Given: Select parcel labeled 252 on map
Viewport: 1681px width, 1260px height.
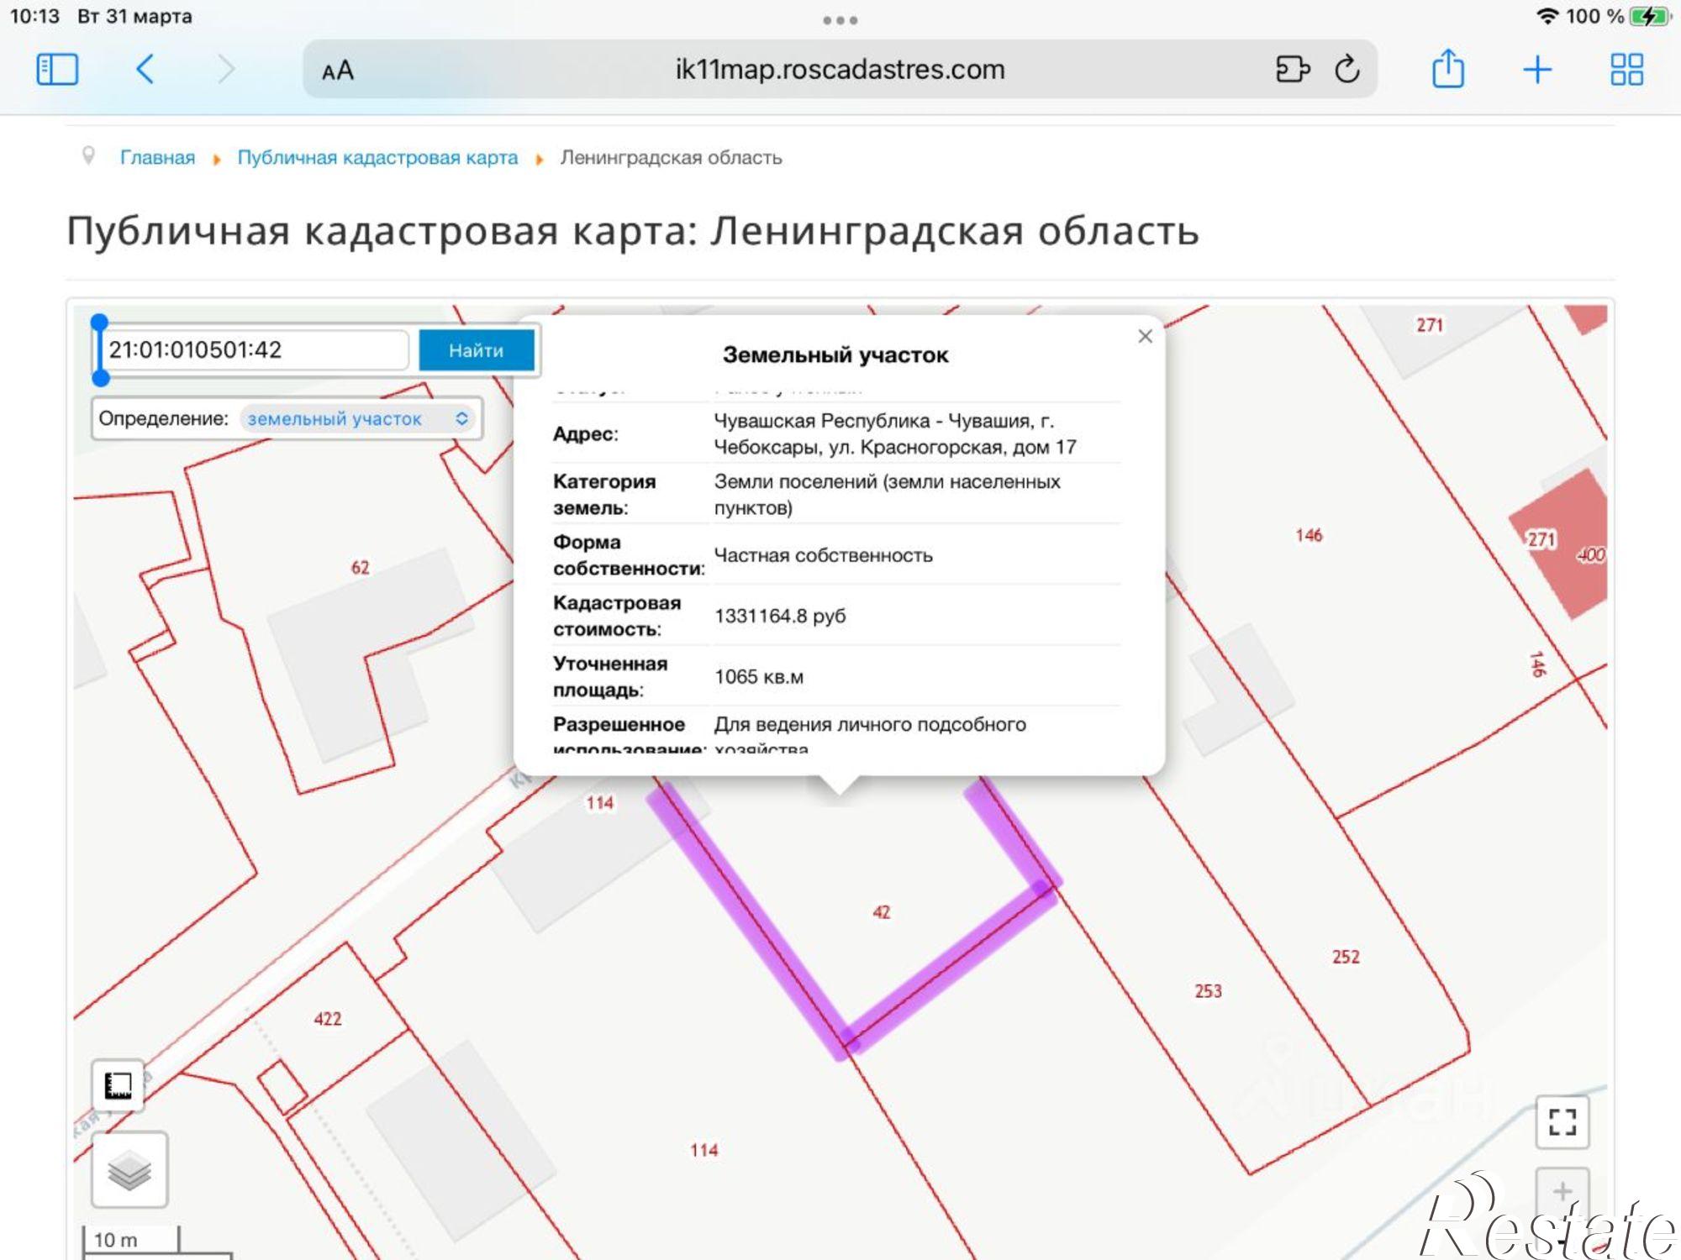Looking at the screenshot, I should pyautogui.click(x=1346, y=957).
